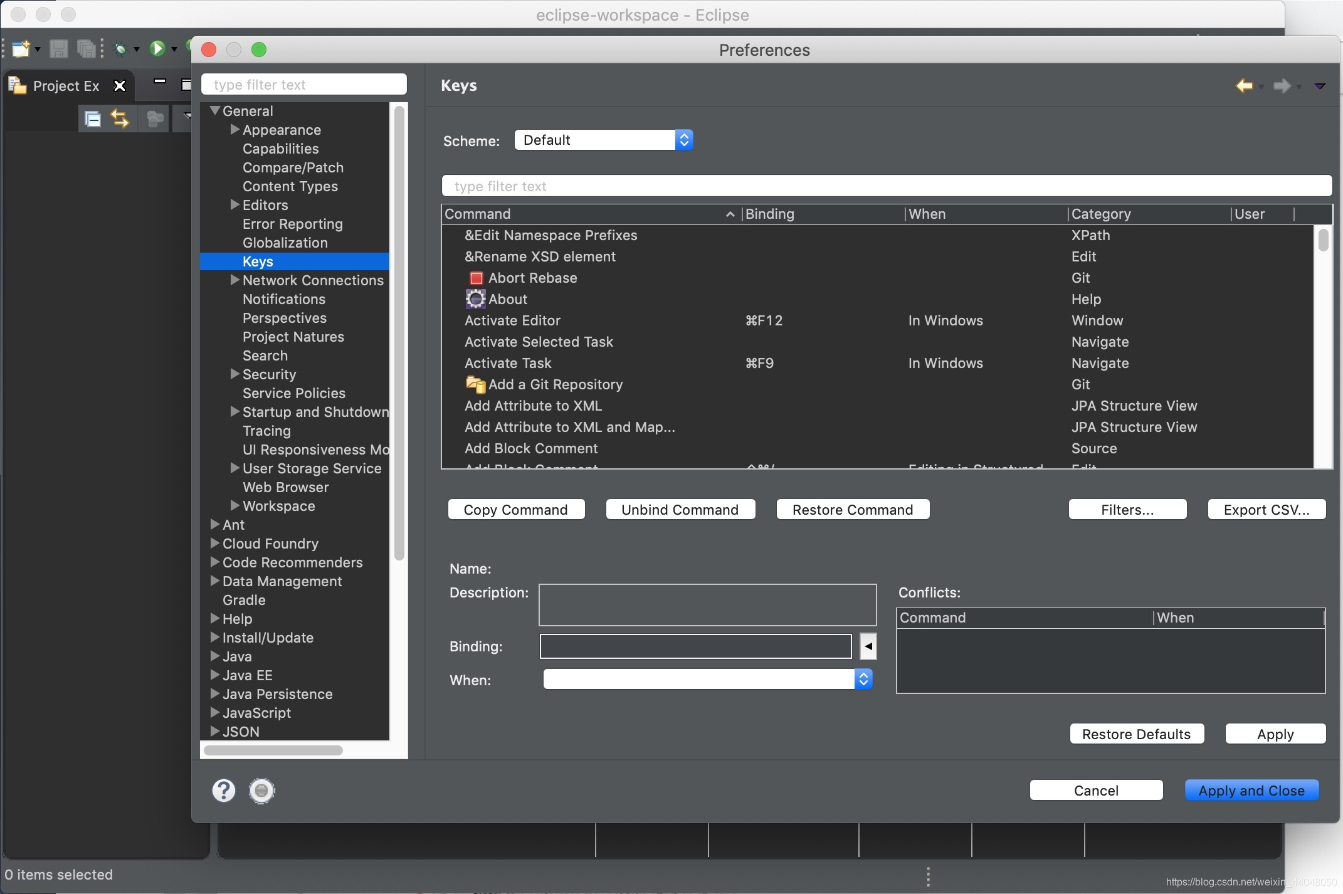Viewport: 1343px width, 894px height.
Task: Click the Help question mark icon
Action: tap(224, 791)
